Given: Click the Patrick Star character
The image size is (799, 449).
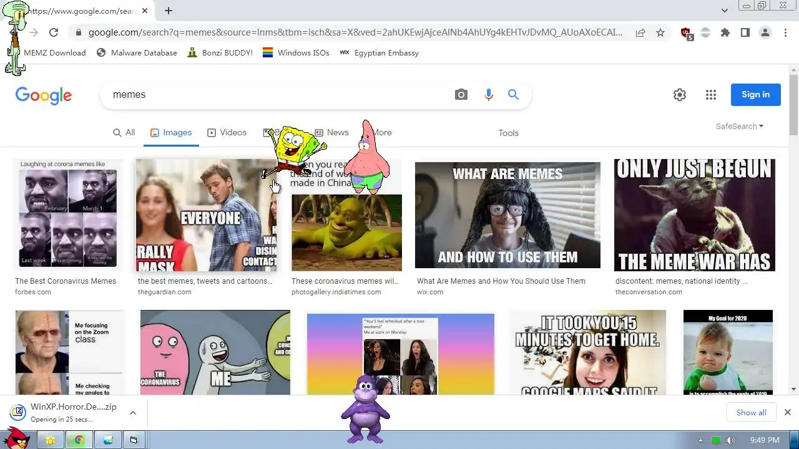Looking at the screenshot, I should [x=366, y=157].
